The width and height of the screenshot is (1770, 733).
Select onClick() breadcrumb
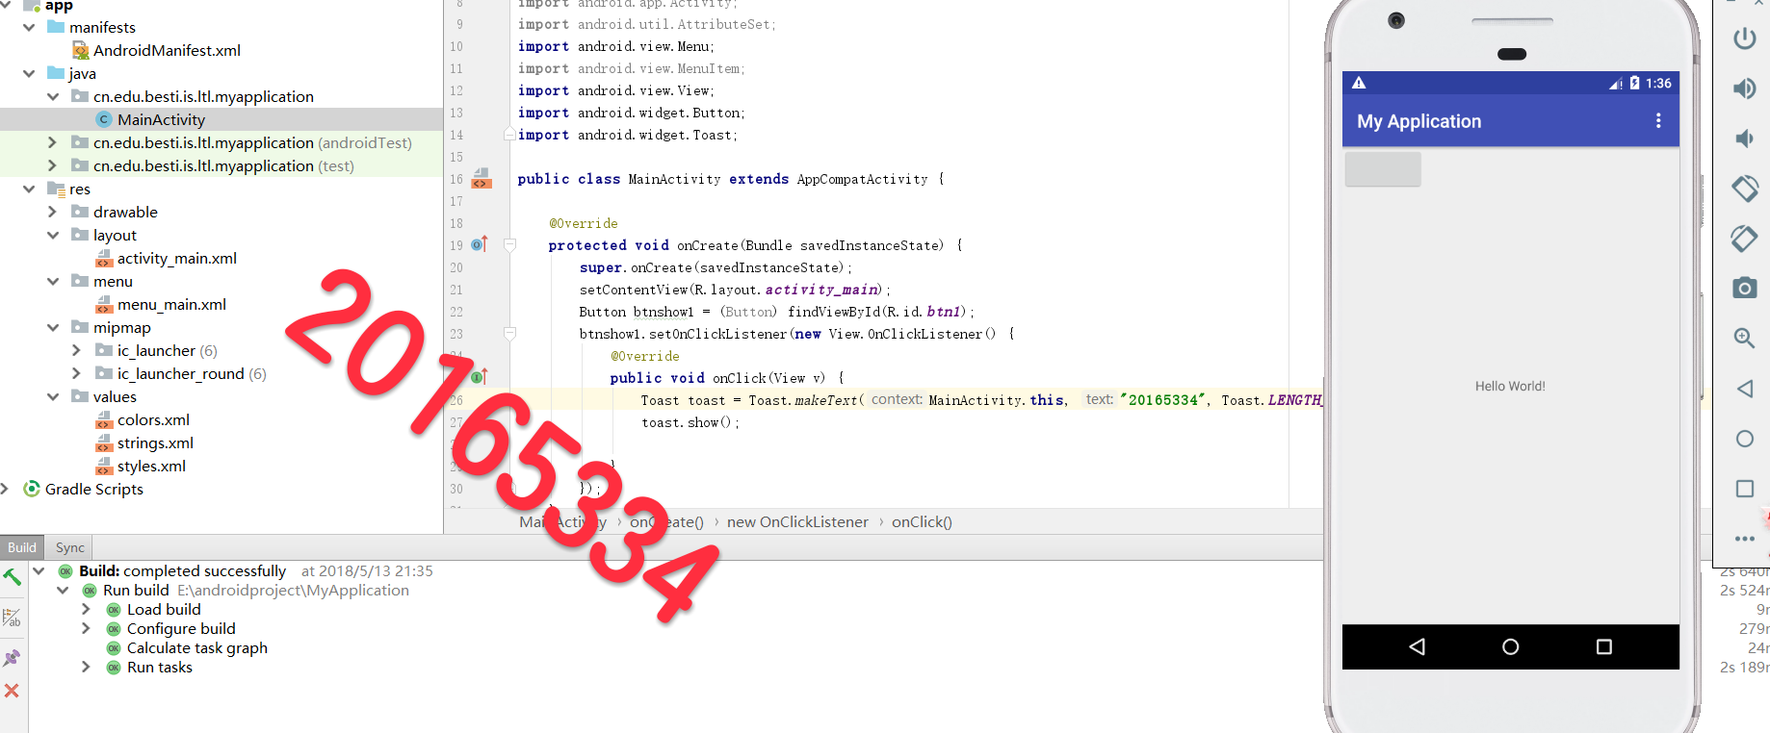(922, 521)
